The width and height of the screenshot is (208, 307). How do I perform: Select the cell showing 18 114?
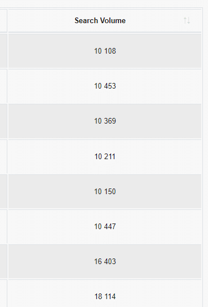coord(105,293)
